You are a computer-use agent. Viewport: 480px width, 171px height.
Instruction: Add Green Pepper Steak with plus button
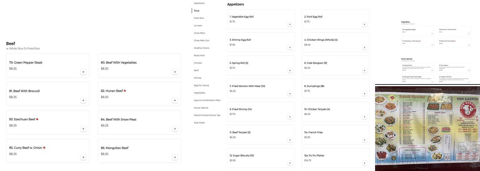pyautogui.click(x=83, y=72)
